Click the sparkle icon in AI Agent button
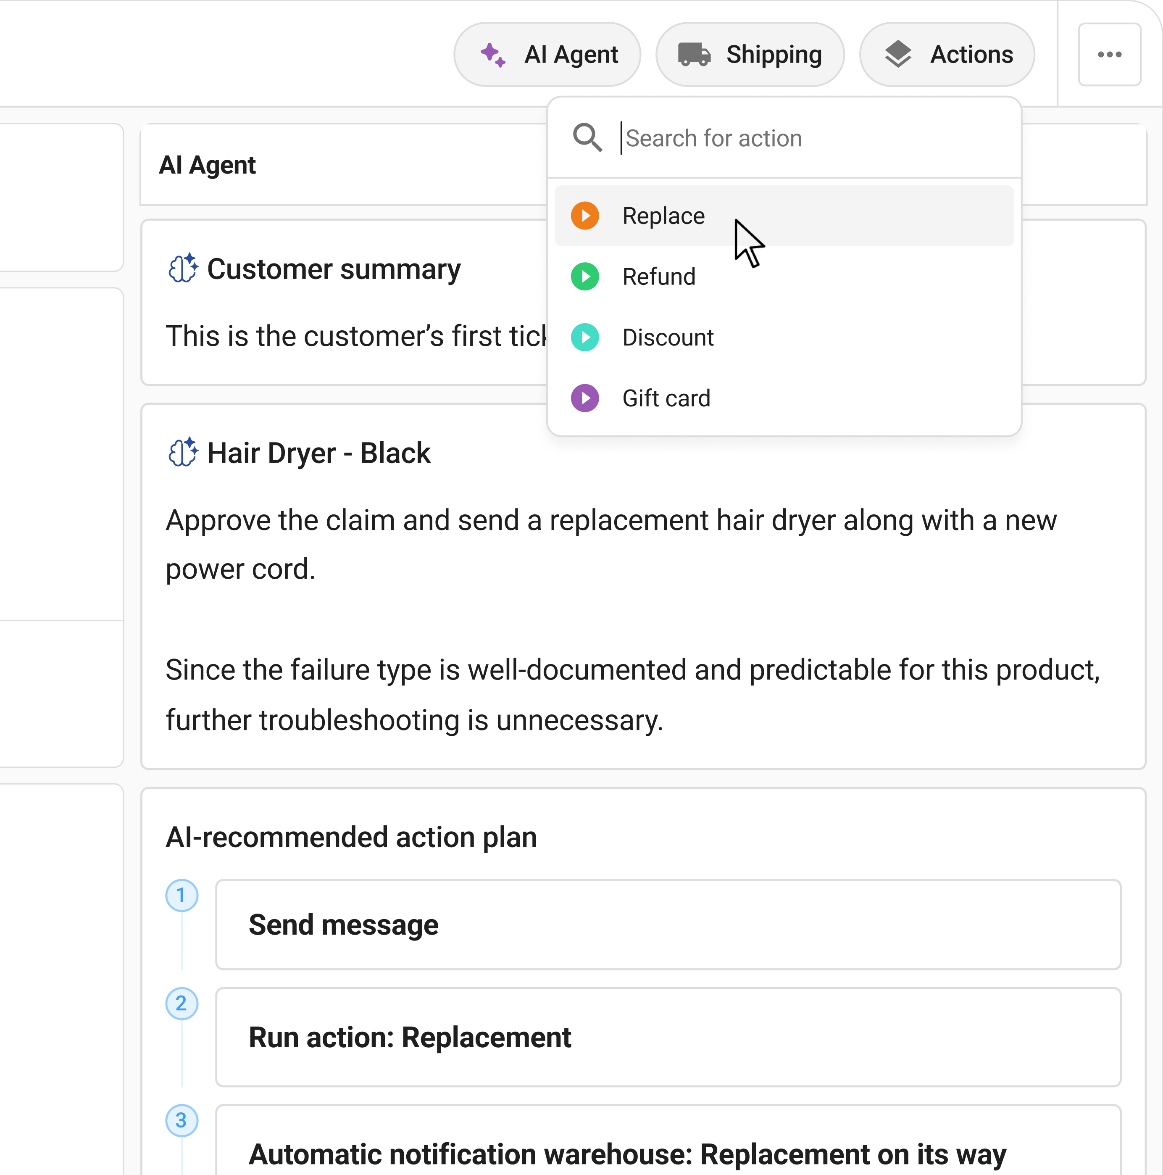This screenshot has width=1163, height=1175. 492,55
